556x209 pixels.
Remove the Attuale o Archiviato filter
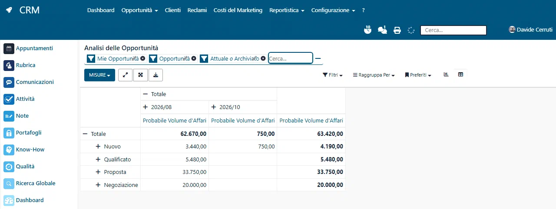pos(263,58)
